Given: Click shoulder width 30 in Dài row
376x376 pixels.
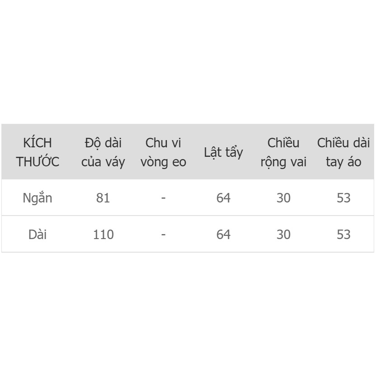Looking at the screenshot, I should [x=283, y=235].
